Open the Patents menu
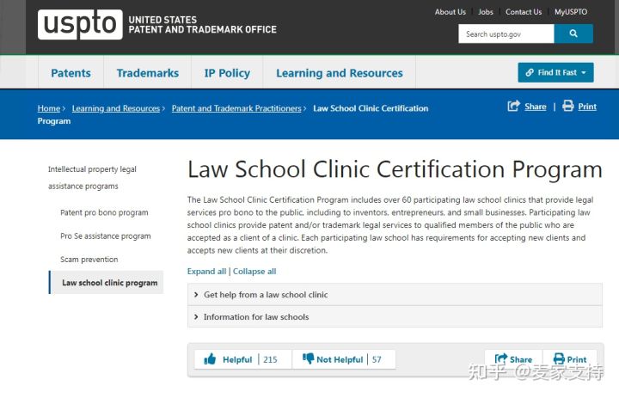 [x=70, y=73]
